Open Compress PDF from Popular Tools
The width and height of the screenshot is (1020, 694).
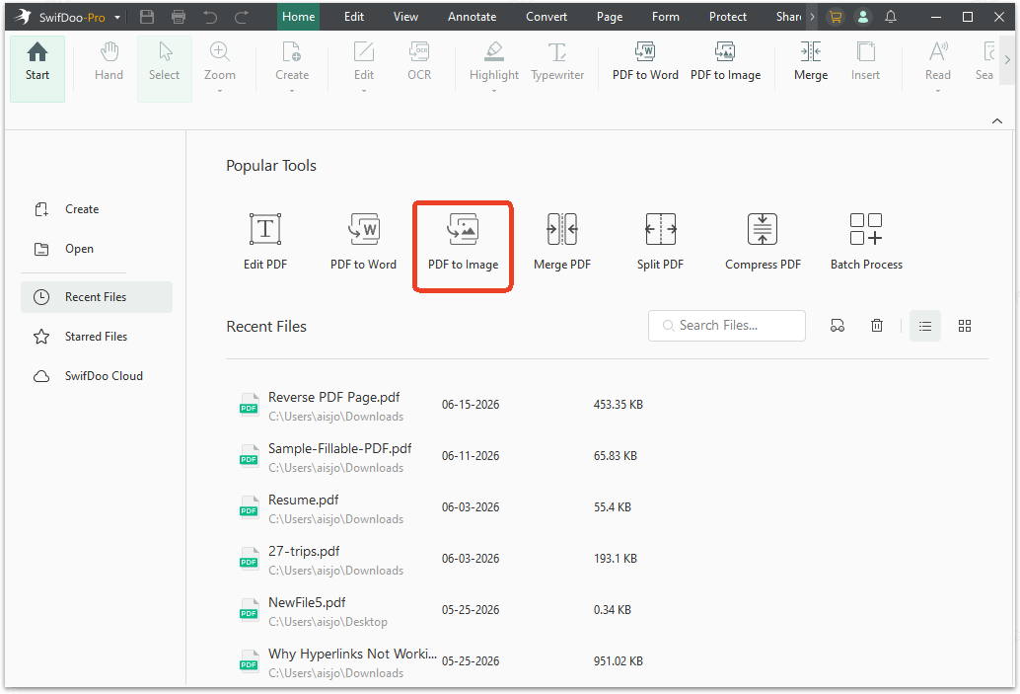pos(763,242)
